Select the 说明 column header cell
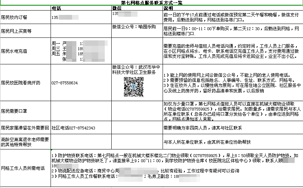The height and width of the screenshot is (188, 303). tap(168, 8)
